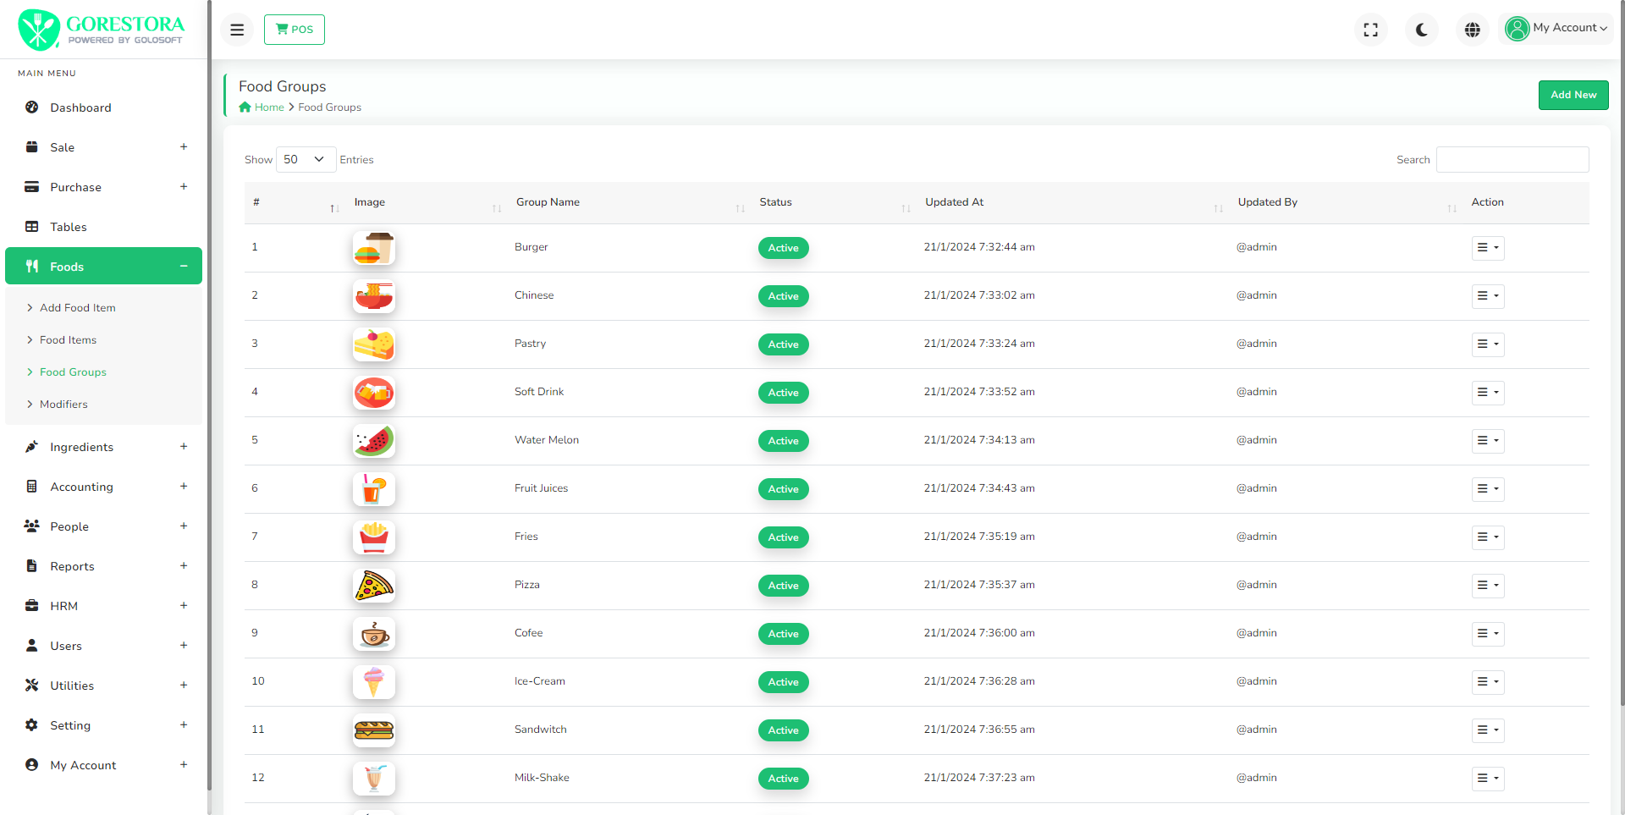Click the hamburger menu toggle icon
This screenshot has width=1625, height=815.
[237, 30]
